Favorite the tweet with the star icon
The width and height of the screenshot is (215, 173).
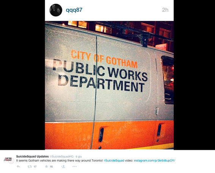point(46,166)
